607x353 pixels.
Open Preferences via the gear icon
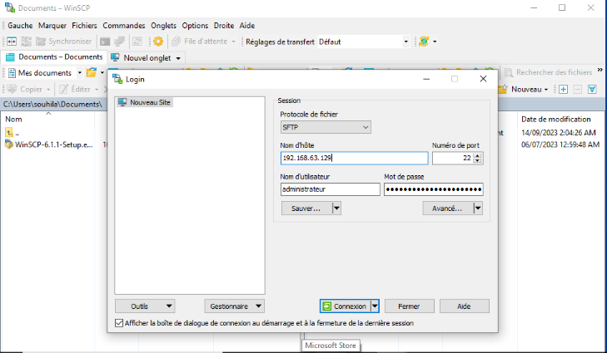click(158, 42)
